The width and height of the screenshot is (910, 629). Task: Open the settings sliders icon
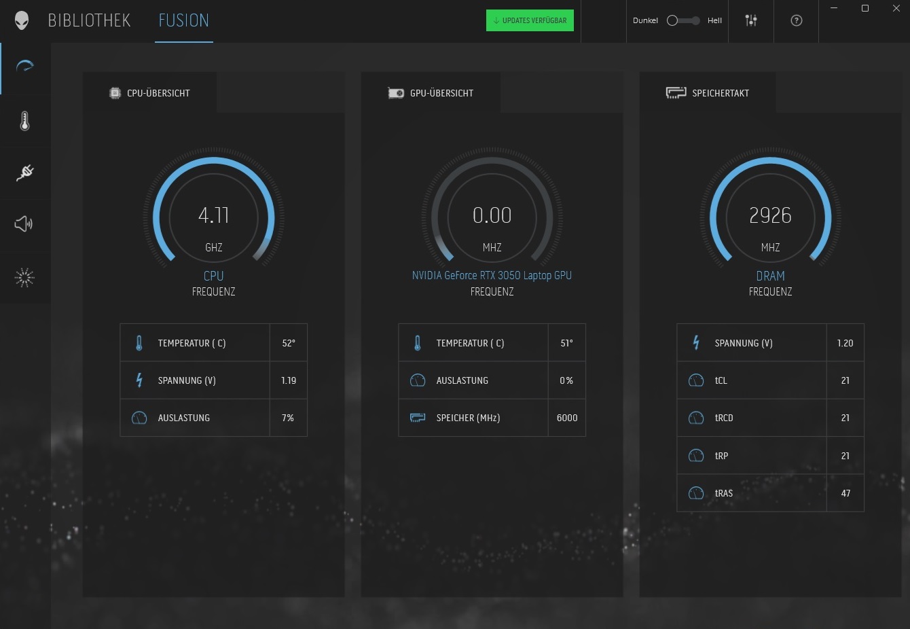[751, 20]
